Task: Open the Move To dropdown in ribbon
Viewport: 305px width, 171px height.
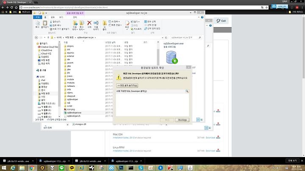Action: (75, 26)
